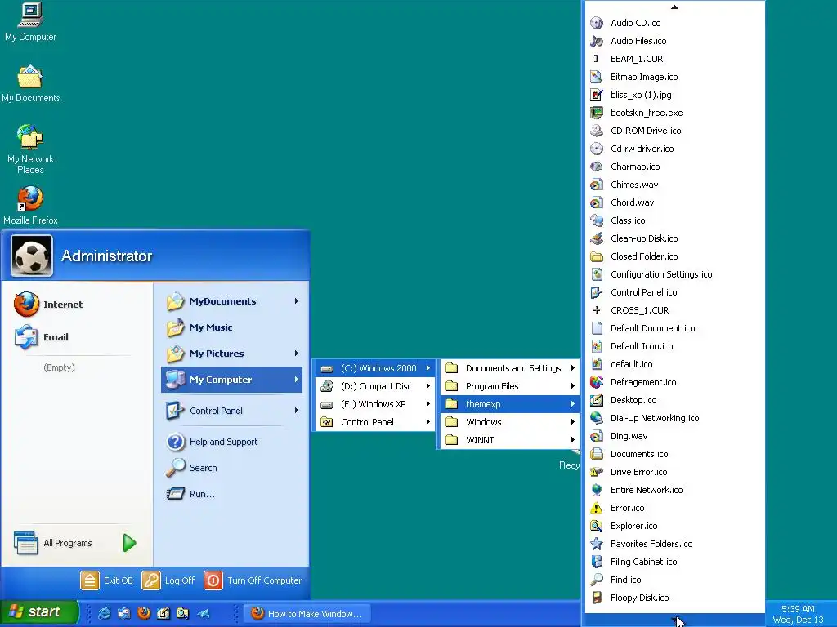Select My Computer in Start menu
837x627 pixels.
[x=231, y=380]
